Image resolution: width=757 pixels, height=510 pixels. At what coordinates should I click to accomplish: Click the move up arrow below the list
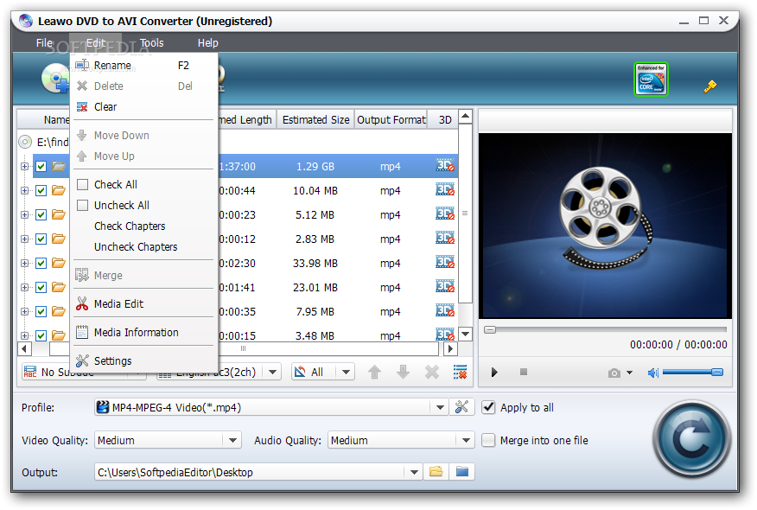[x=375, y=372]
